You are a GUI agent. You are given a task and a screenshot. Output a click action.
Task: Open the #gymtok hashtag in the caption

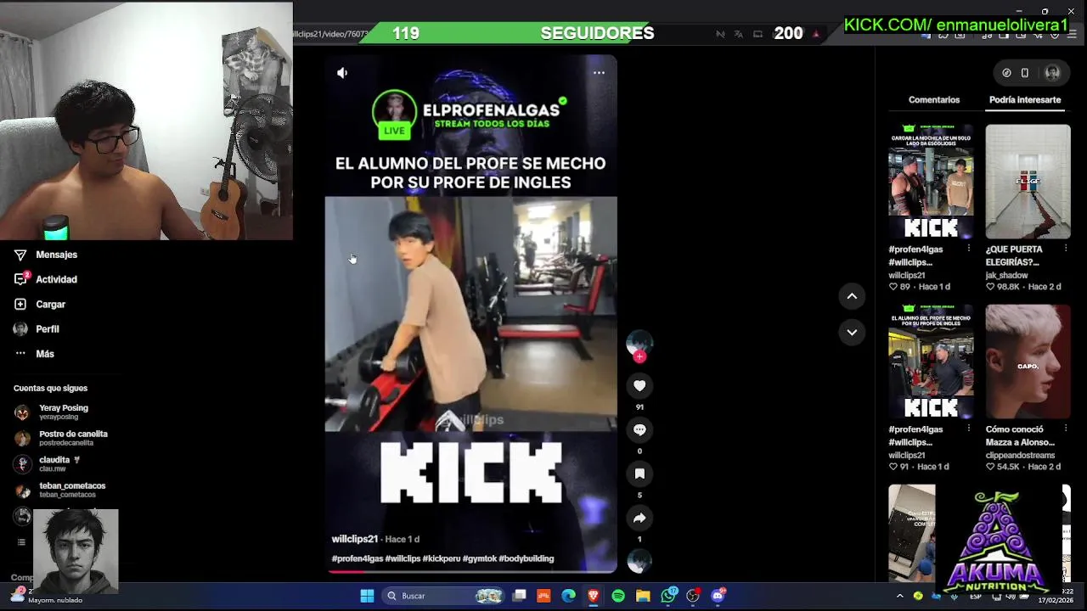point(480,558)
